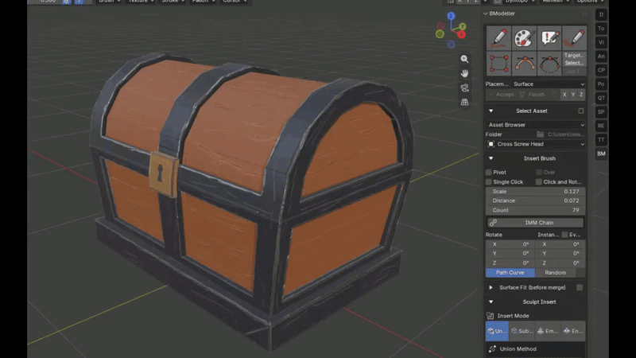The width and height of the screenshot is (636, 358).
Task: Open the Asset Browser dropdown
Action: click(535, 125)
